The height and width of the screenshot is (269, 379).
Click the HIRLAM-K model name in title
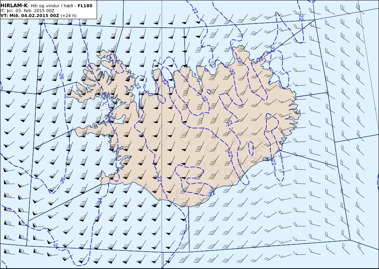click(14, 6)
